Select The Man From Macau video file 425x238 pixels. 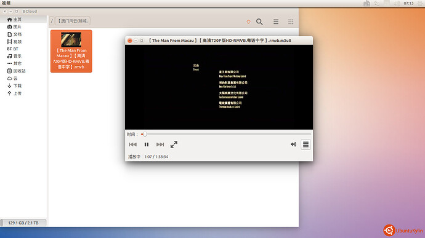point(71,51)
